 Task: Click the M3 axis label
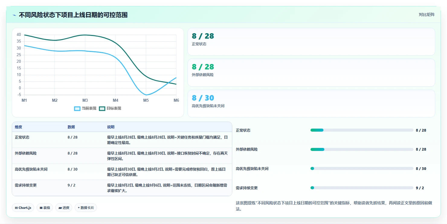tap(85, 100)
